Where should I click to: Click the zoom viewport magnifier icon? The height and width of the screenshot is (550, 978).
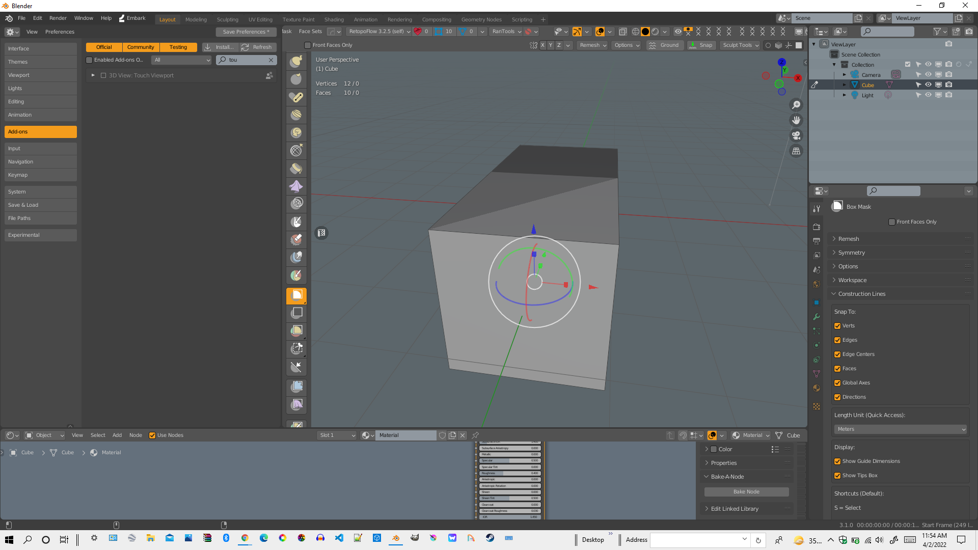pyautogui.click(x=796, y=105)
